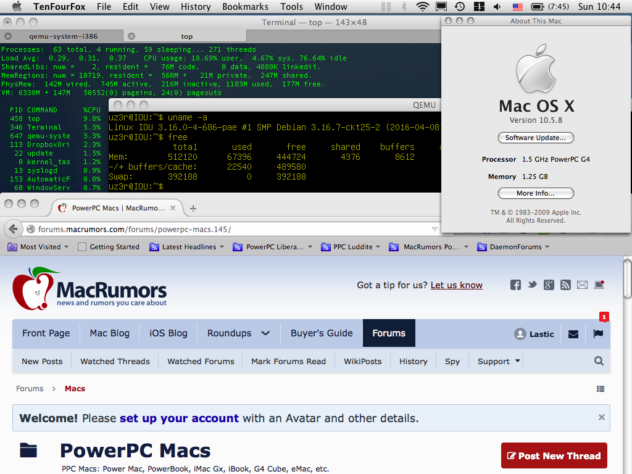
Task: Click the browser vertical scrollbar thumb
Action: 627,280
